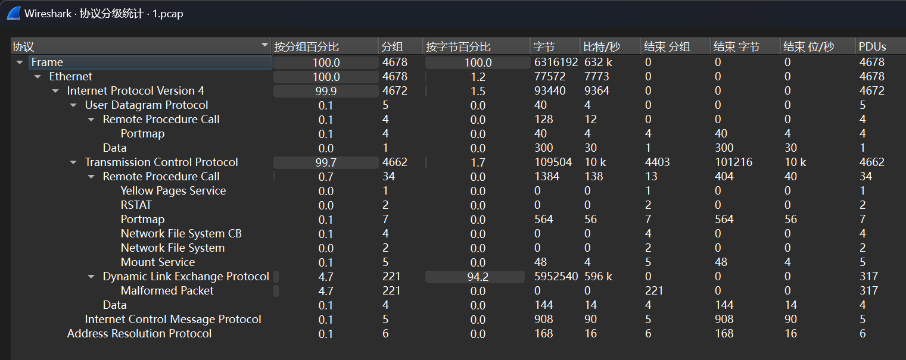Click the 比特/秒 column header

601,46
